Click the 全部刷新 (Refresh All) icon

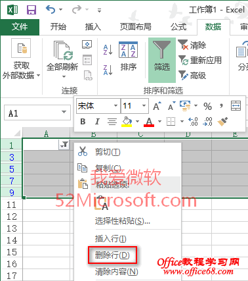pos(63,51)
